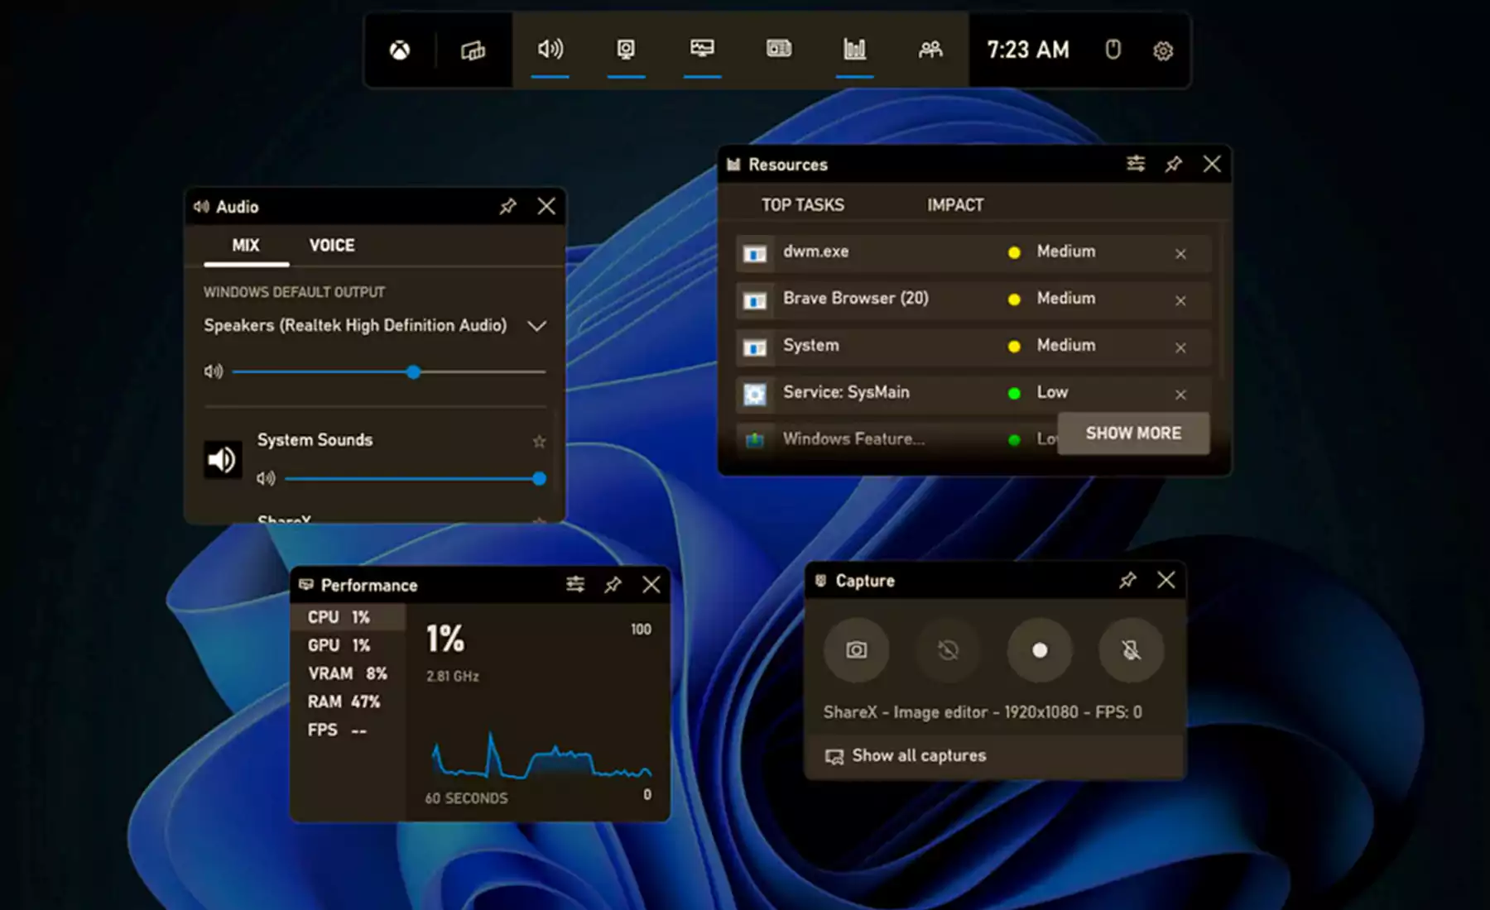1490x910 pixels.
Task: Click the System Sounds volume slider
Action: pyautogui.click(x=412, y=479)
